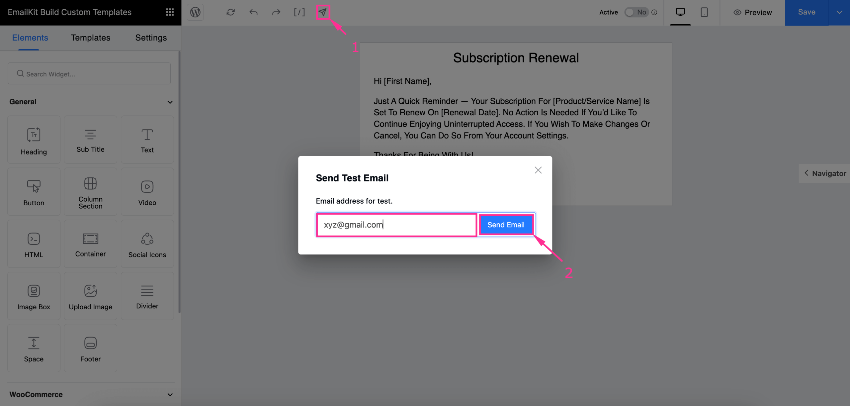
Task: Select the Heading widget
Action: point(34,140)
